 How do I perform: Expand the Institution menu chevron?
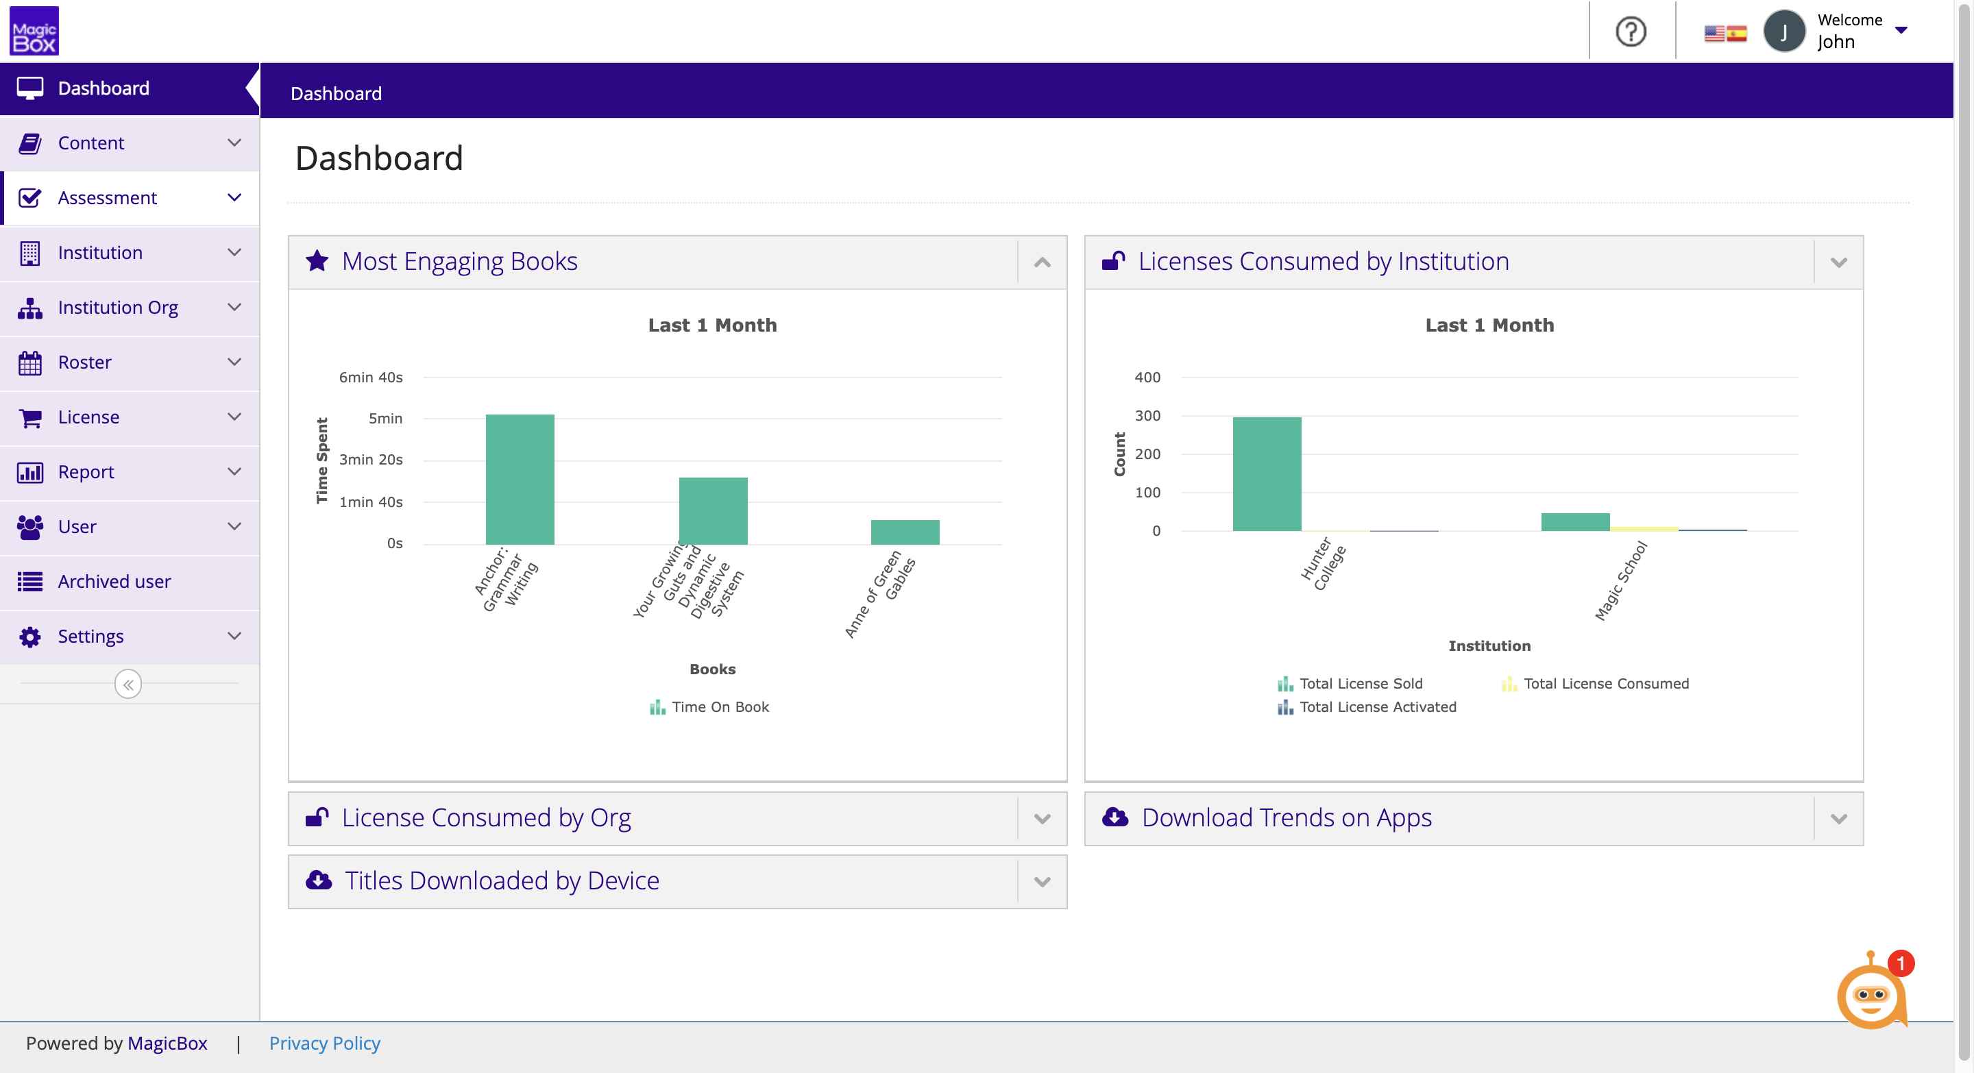point(234,252)
